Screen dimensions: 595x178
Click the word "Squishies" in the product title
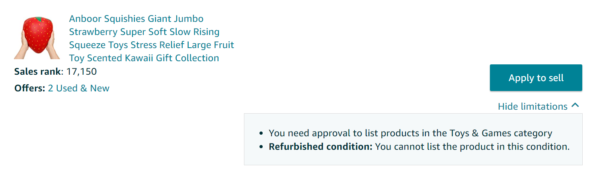[x=125, y=19]
